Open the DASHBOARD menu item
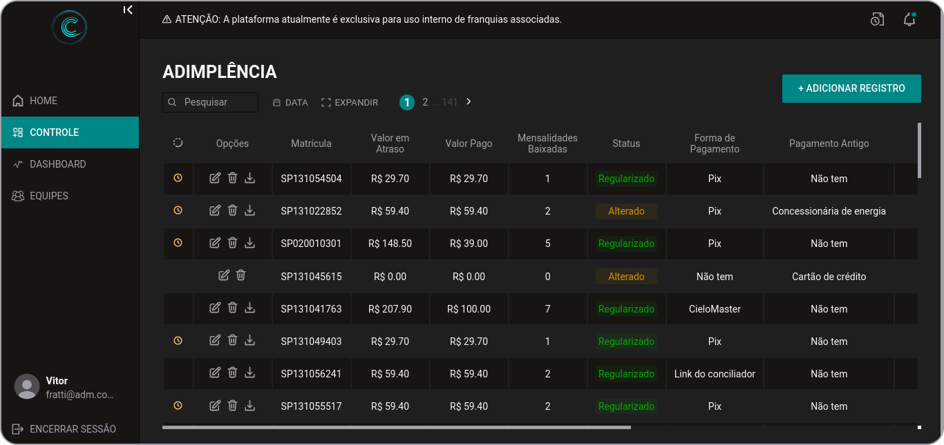This screenshot has height=445, width=944. point(58,164)
